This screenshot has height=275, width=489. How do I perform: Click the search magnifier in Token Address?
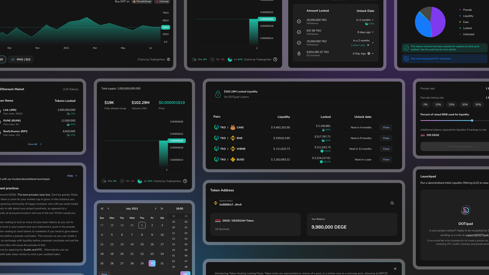click(392, 203)
